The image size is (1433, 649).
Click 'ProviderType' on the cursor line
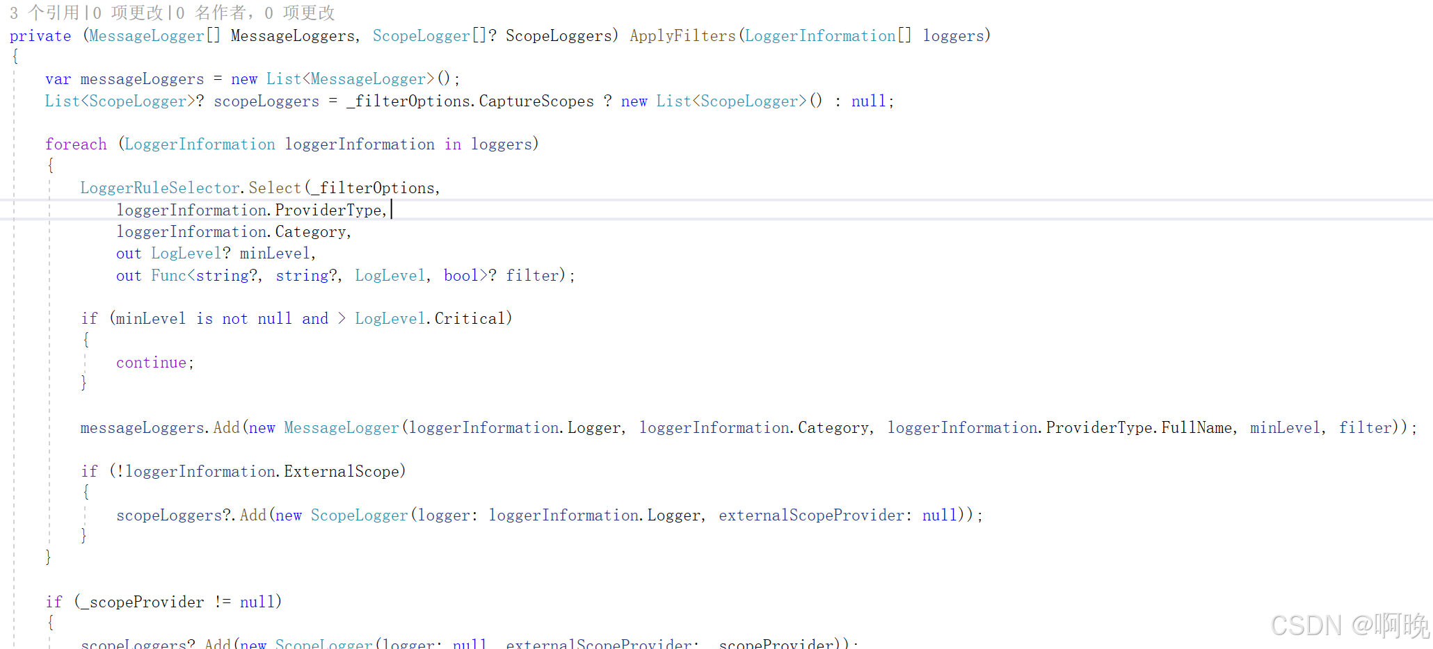(x=328, y=211)
